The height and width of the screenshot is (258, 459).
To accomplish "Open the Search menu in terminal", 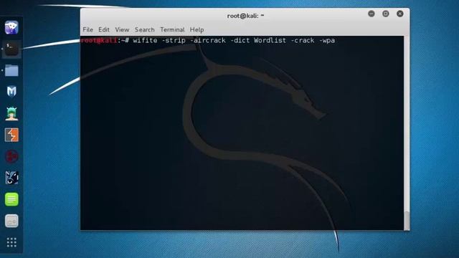I will pyautogui.click(x=145, y=29).
